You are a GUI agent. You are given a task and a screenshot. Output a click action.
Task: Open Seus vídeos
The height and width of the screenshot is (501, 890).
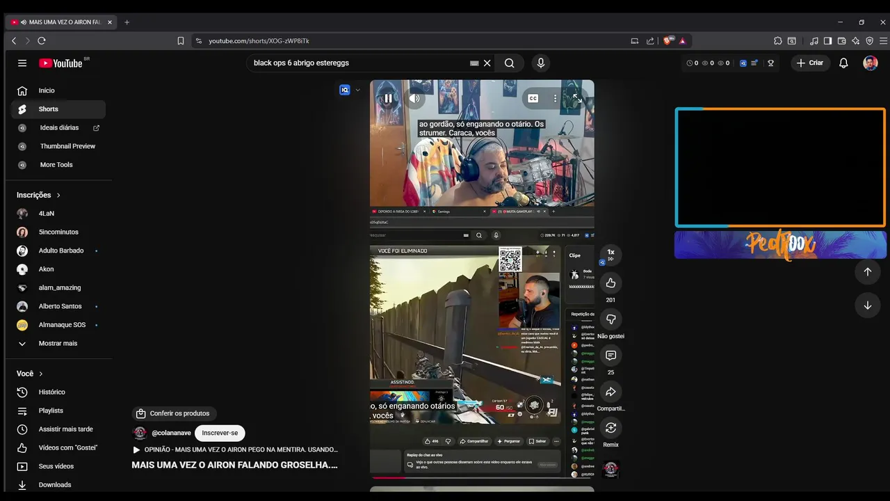coord(58,466)
